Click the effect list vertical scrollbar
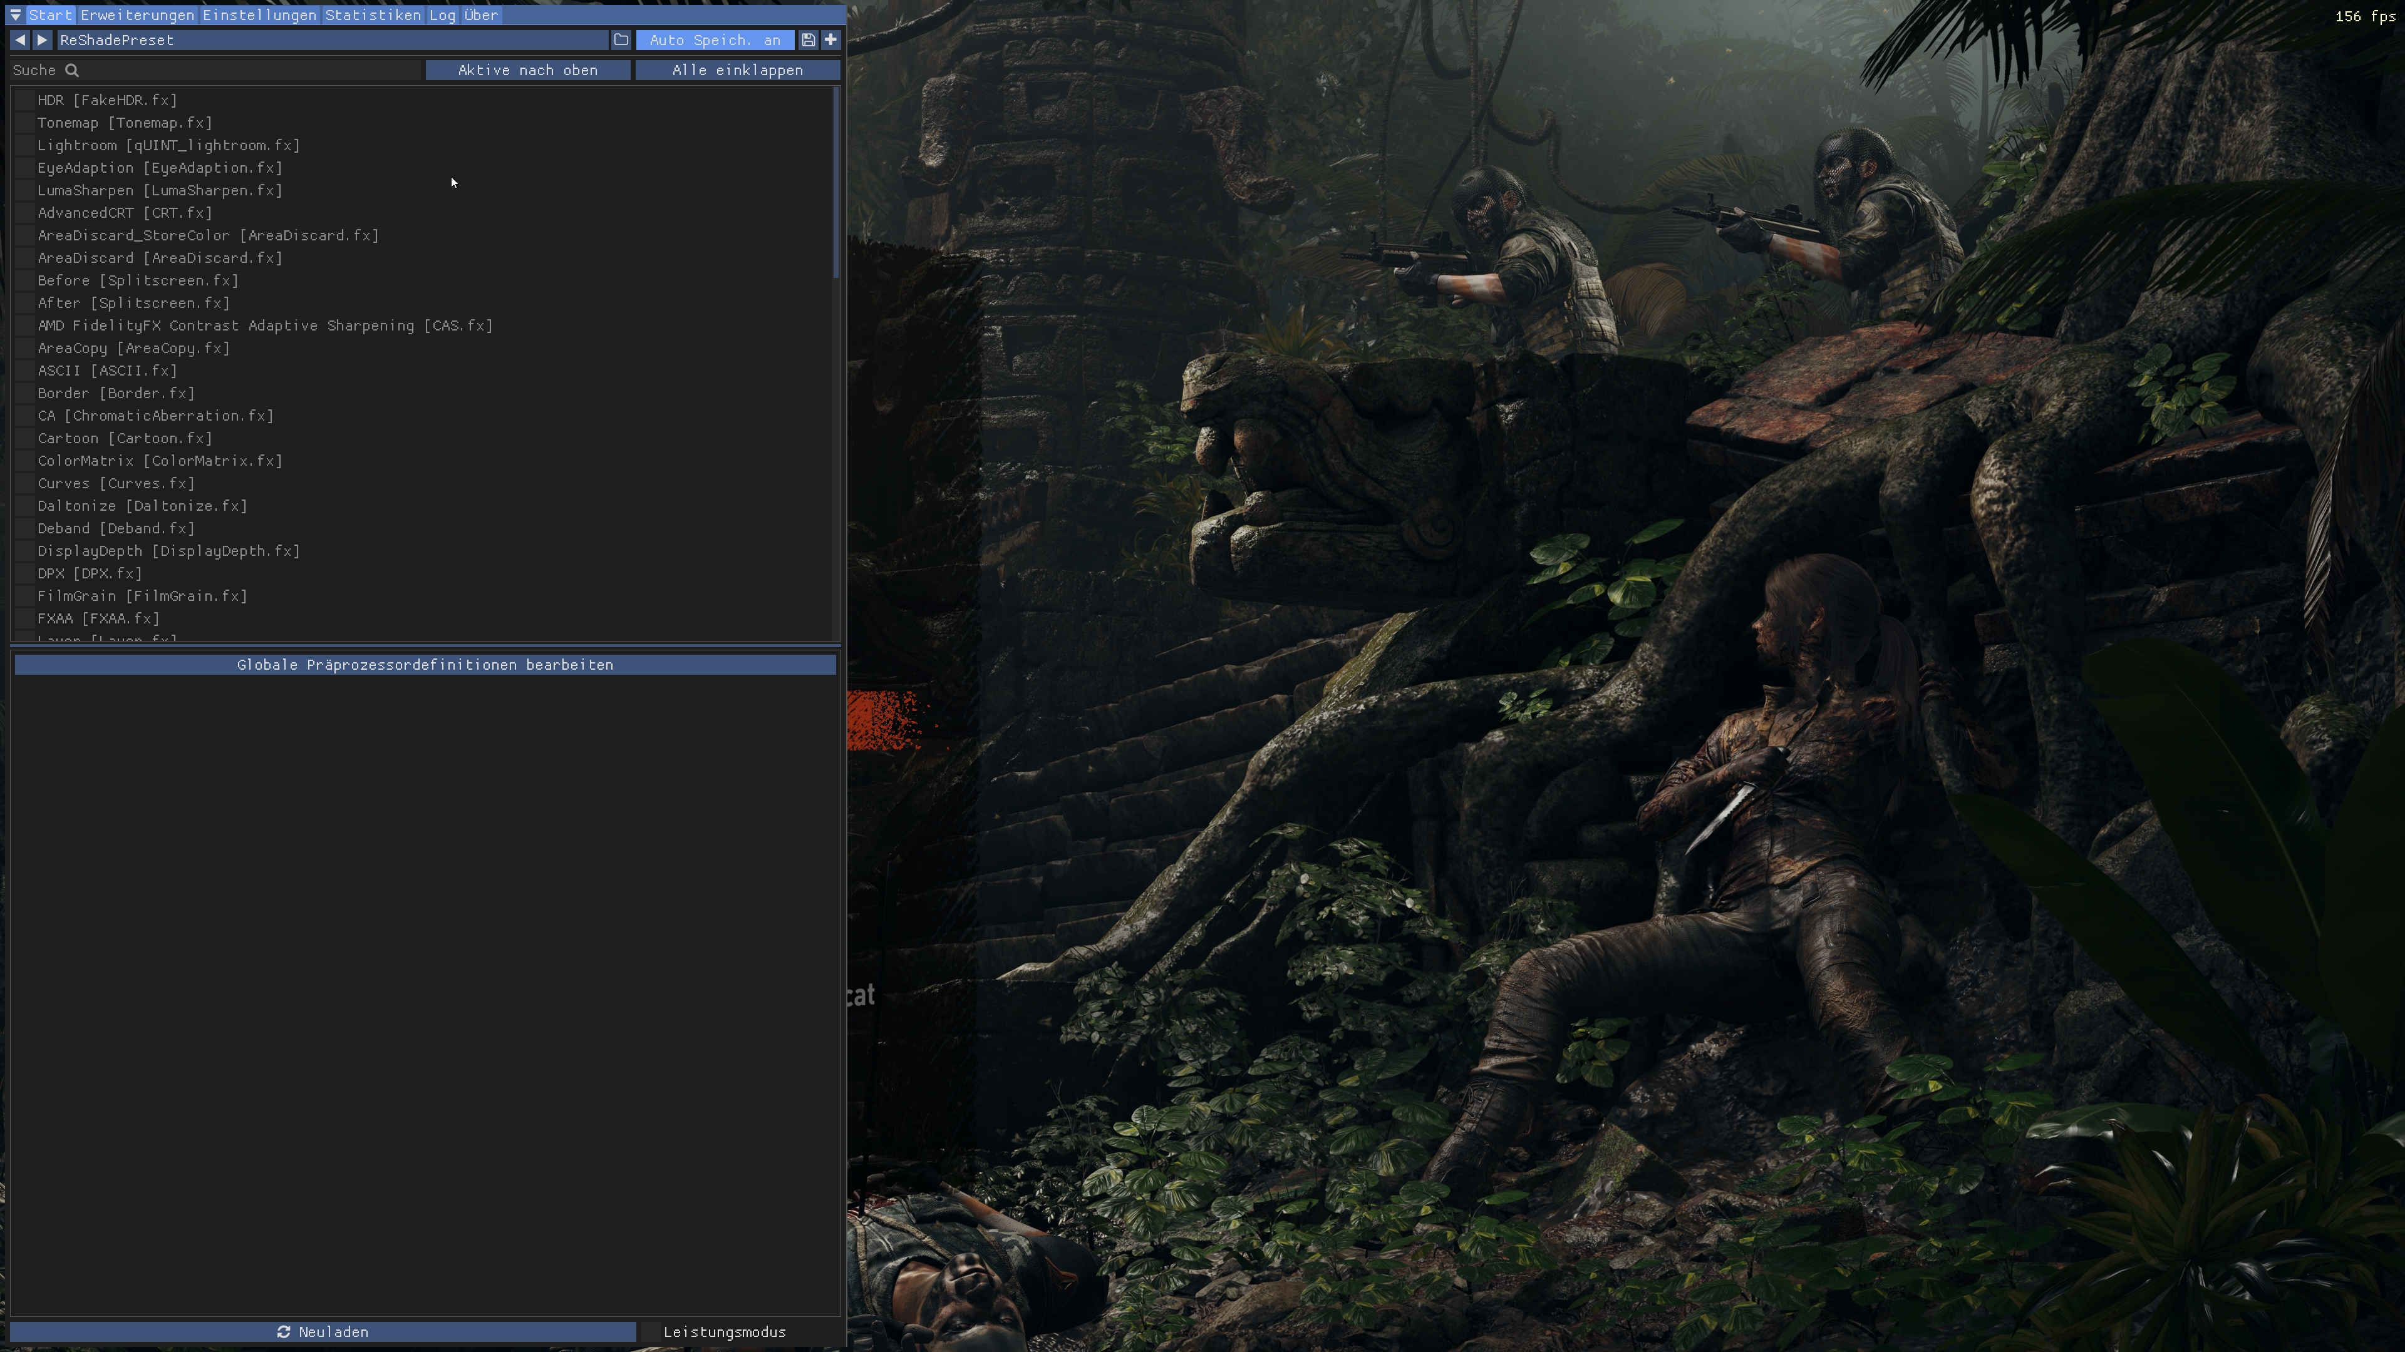The image size is (2405, 1352). tap(835, 183)
